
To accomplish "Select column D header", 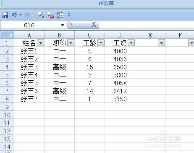I will click(120, 35).
